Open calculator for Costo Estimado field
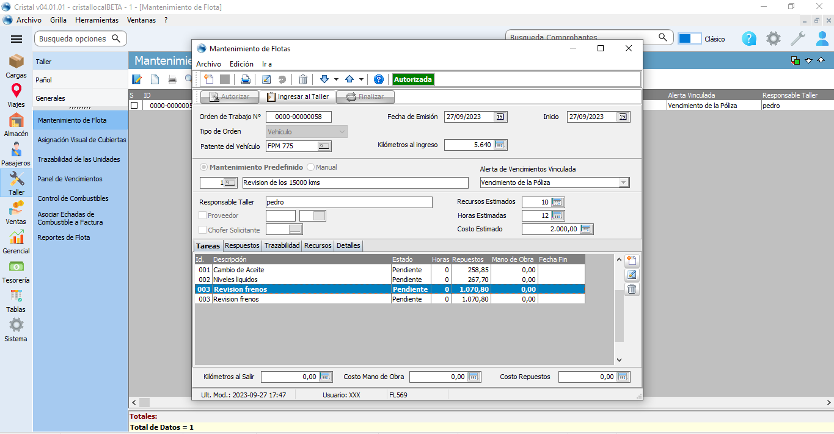The image size is (834, 434). [586, 229]
